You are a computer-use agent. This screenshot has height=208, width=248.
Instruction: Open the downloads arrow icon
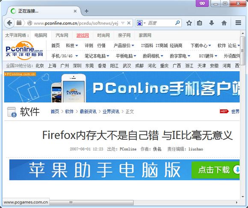coord(212,23)
